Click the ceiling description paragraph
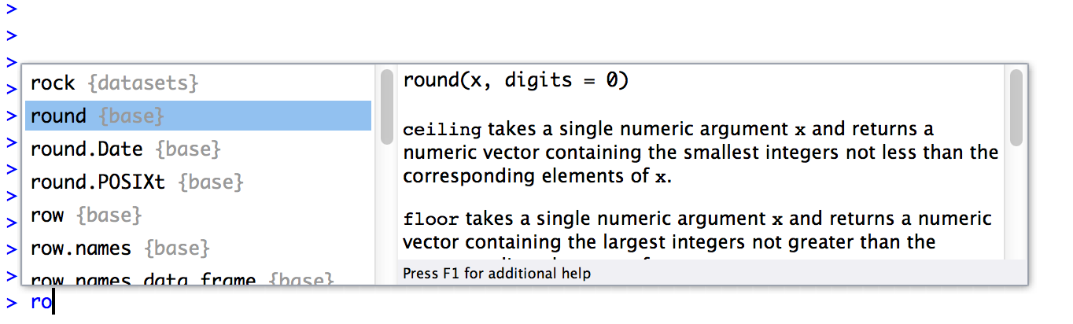This screenshot has height=324, width=1073. tap(699, 152)
